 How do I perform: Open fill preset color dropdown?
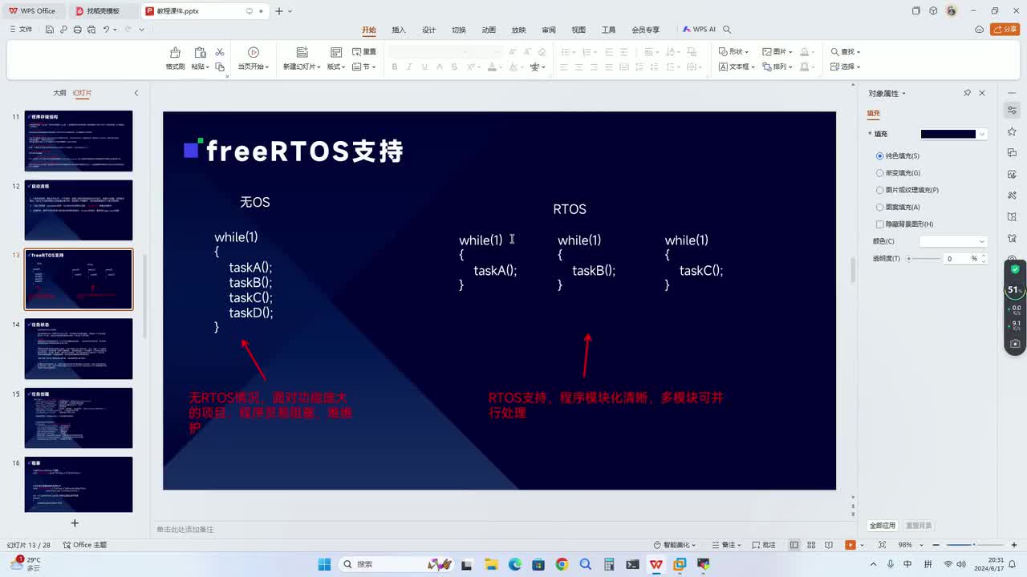point(982,134)
